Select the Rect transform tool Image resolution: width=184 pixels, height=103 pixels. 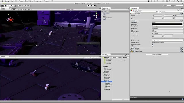coord(15,6)
